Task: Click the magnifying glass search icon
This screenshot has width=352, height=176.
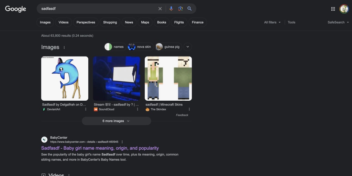Action: coord(189,9)
